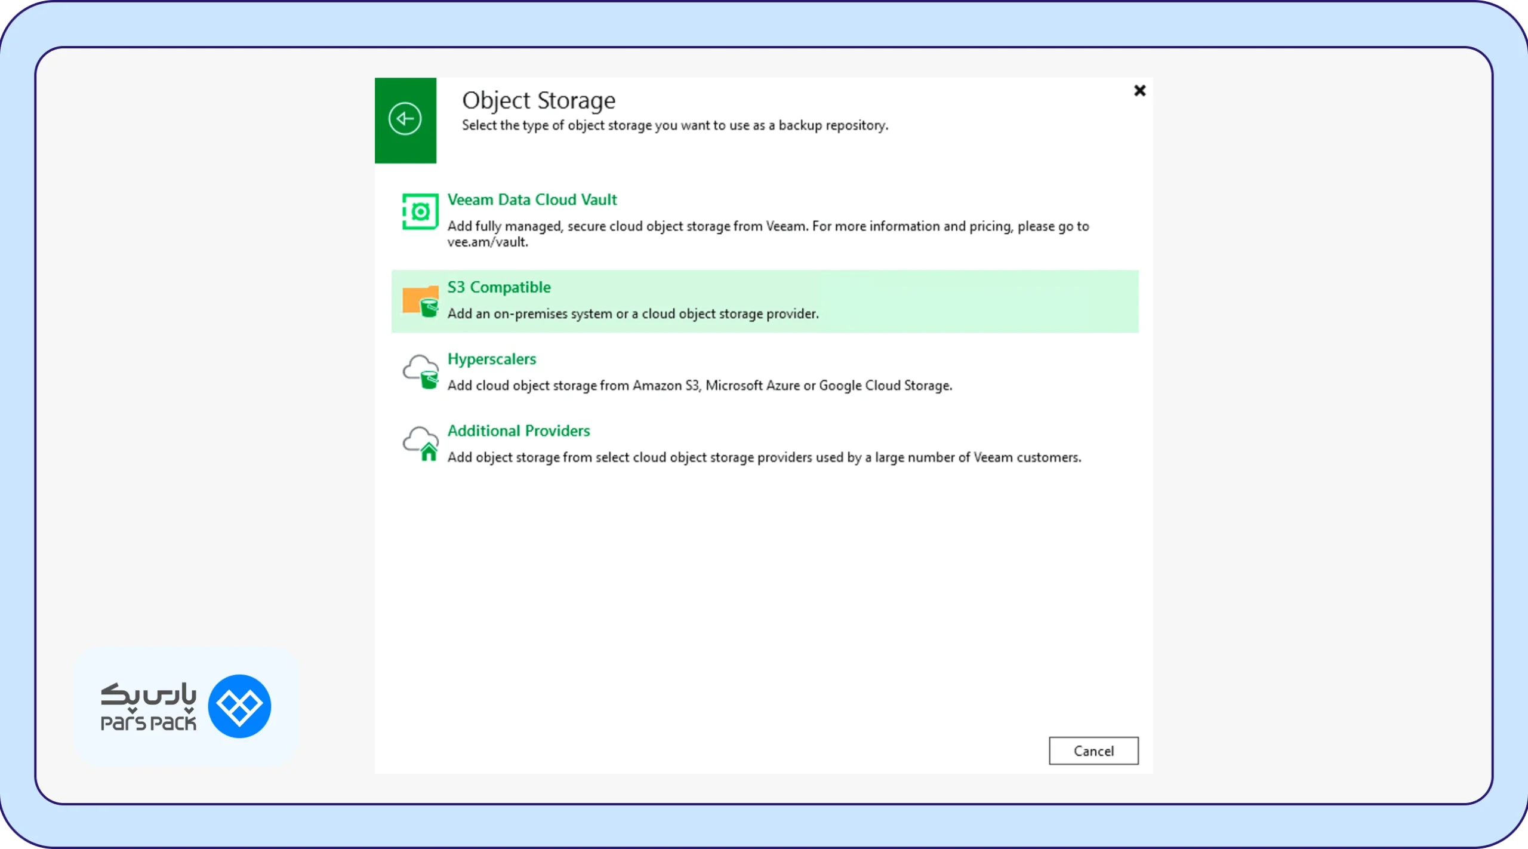Open the Veeam Data Cloud Vault option

point(532,199)
